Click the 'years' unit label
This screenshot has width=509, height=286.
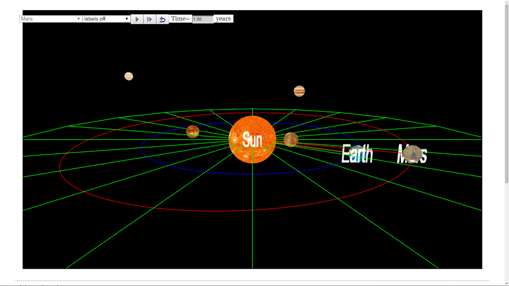pyautogui.click(x=223, y=19)
